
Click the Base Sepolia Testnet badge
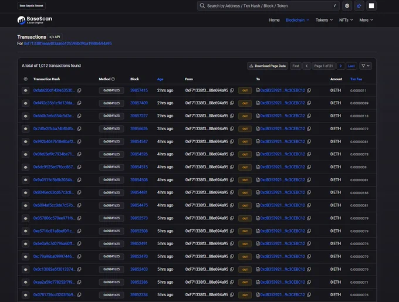coord(32,6)
